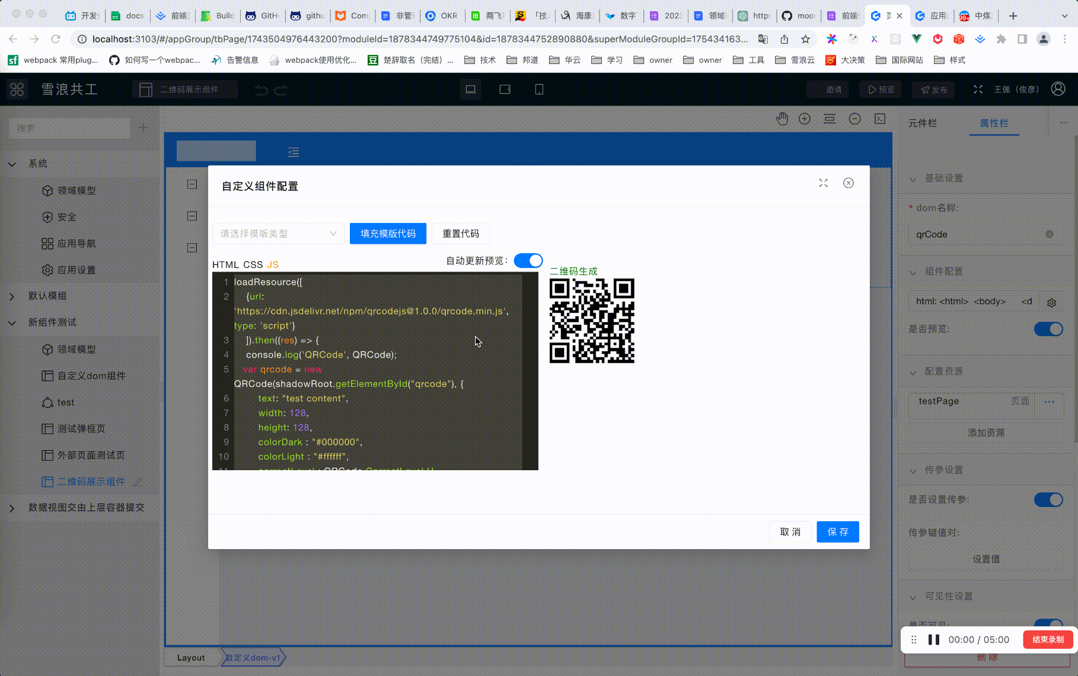Switch to the JS code tab
The width and height of the screenshot is (1078, 676).
tap(273, 264)
